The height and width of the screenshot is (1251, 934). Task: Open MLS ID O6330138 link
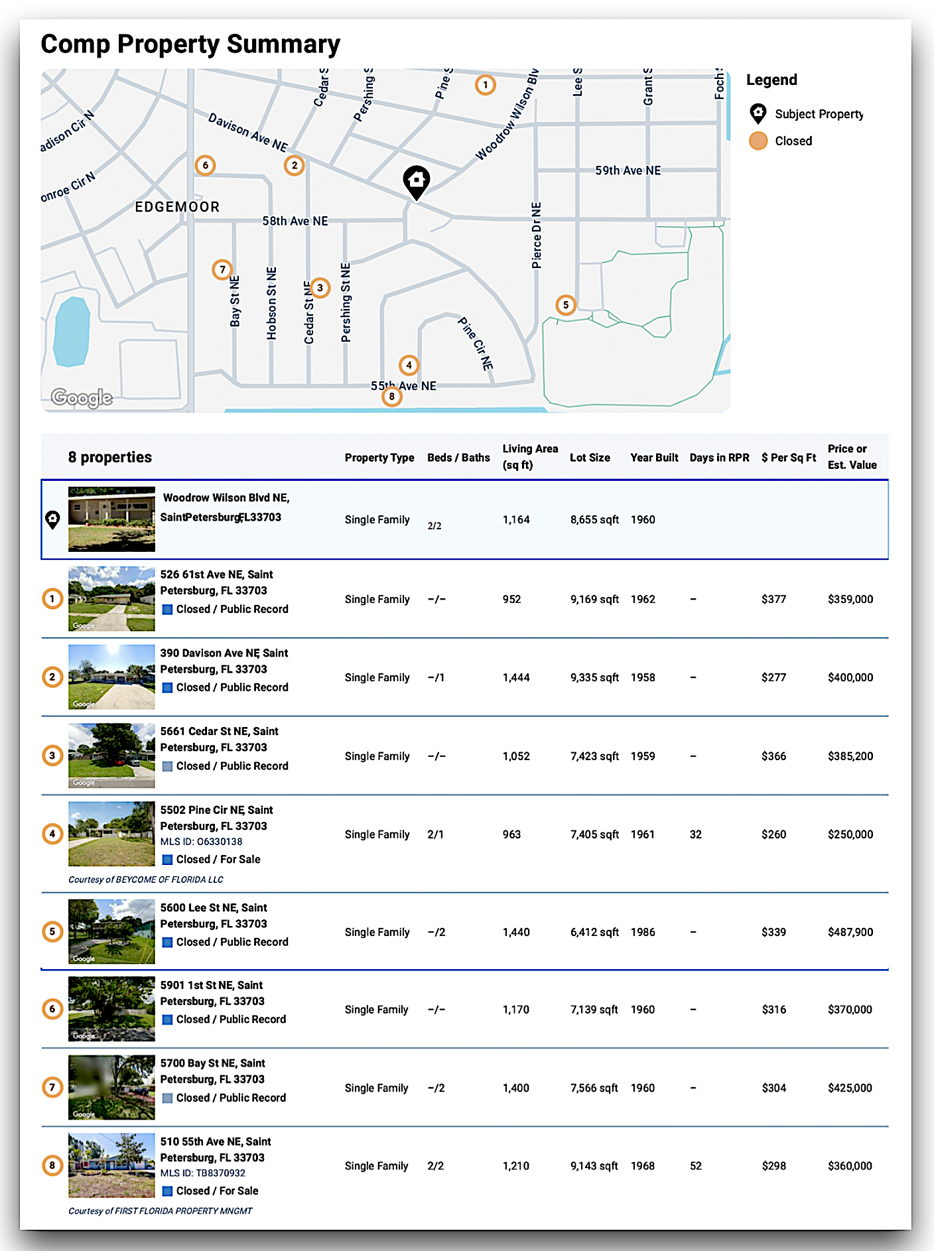pos(201,842)
